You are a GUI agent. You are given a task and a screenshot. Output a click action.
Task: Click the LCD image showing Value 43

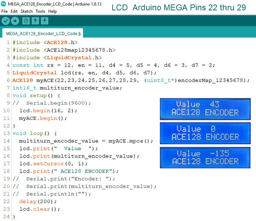205,109
